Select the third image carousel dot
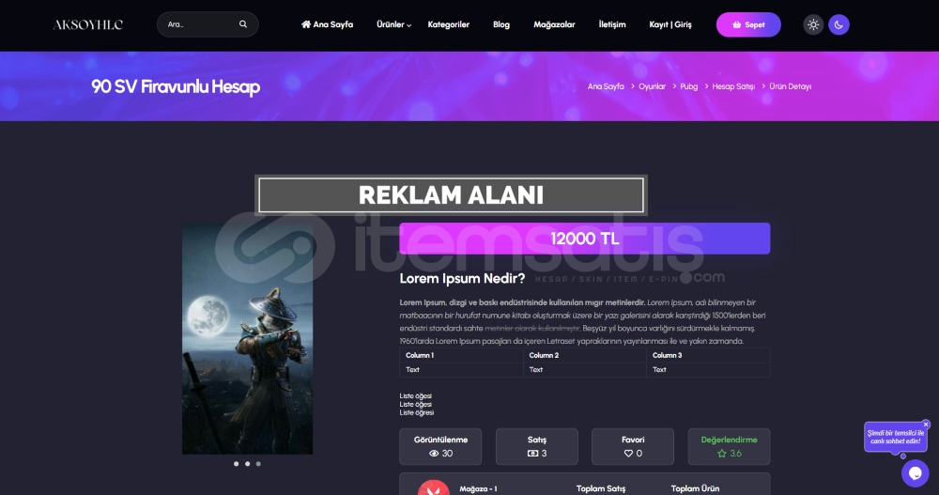The image size is (939, 495). point(258,464)
